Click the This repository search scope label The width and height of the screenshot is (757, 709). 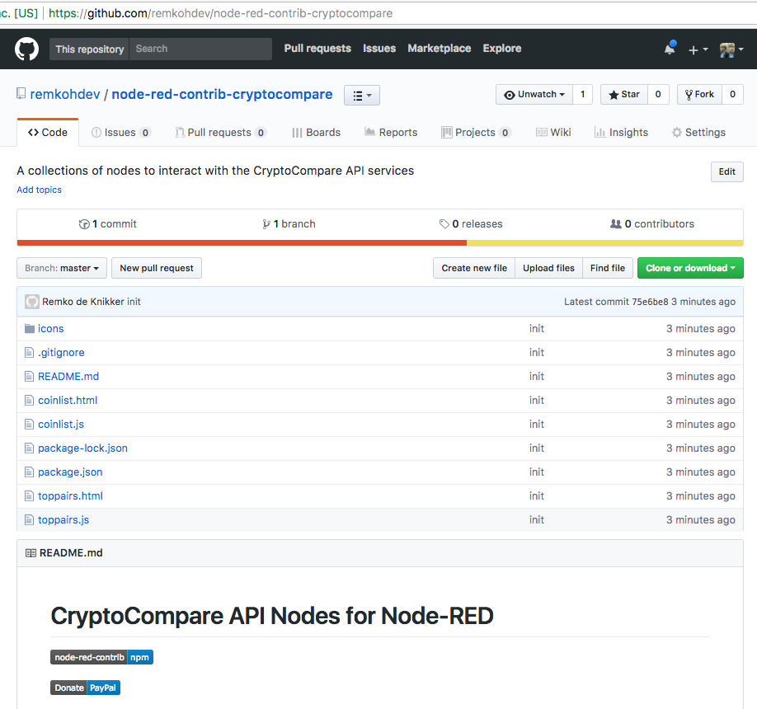click(89, 49)
